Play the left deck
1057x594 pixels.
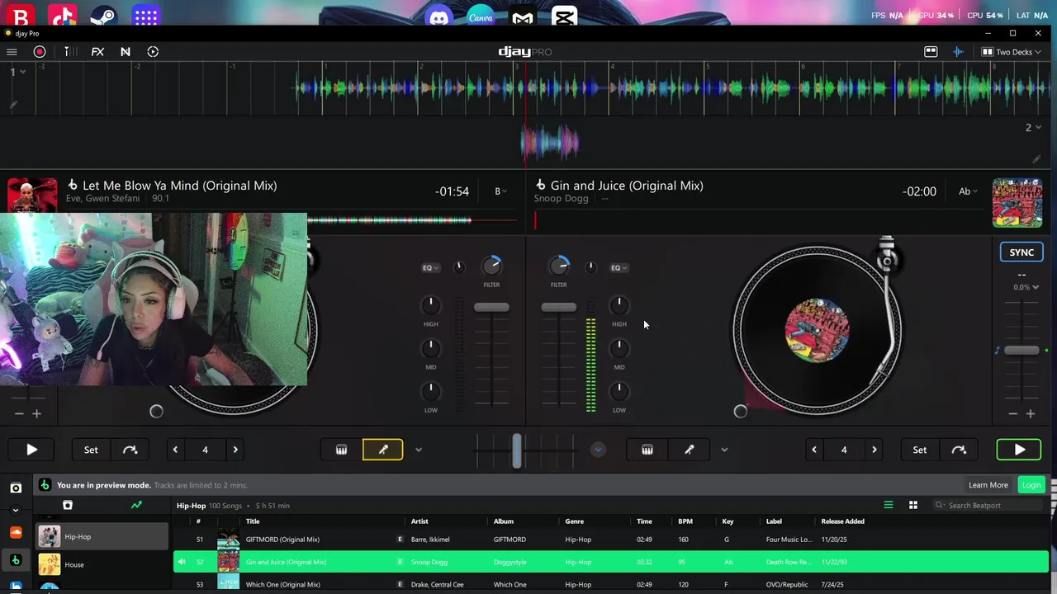pyautogui.click(x=31, y=450)
